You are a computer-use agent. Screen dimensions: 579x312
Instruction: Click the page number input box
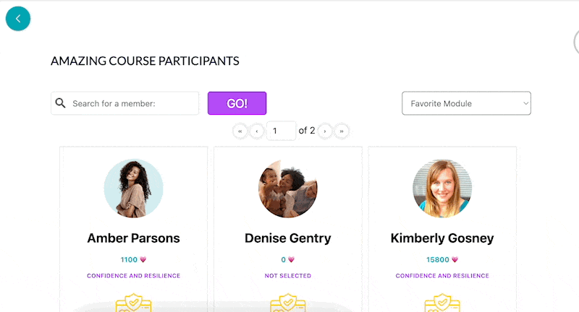tap(281, 131)
